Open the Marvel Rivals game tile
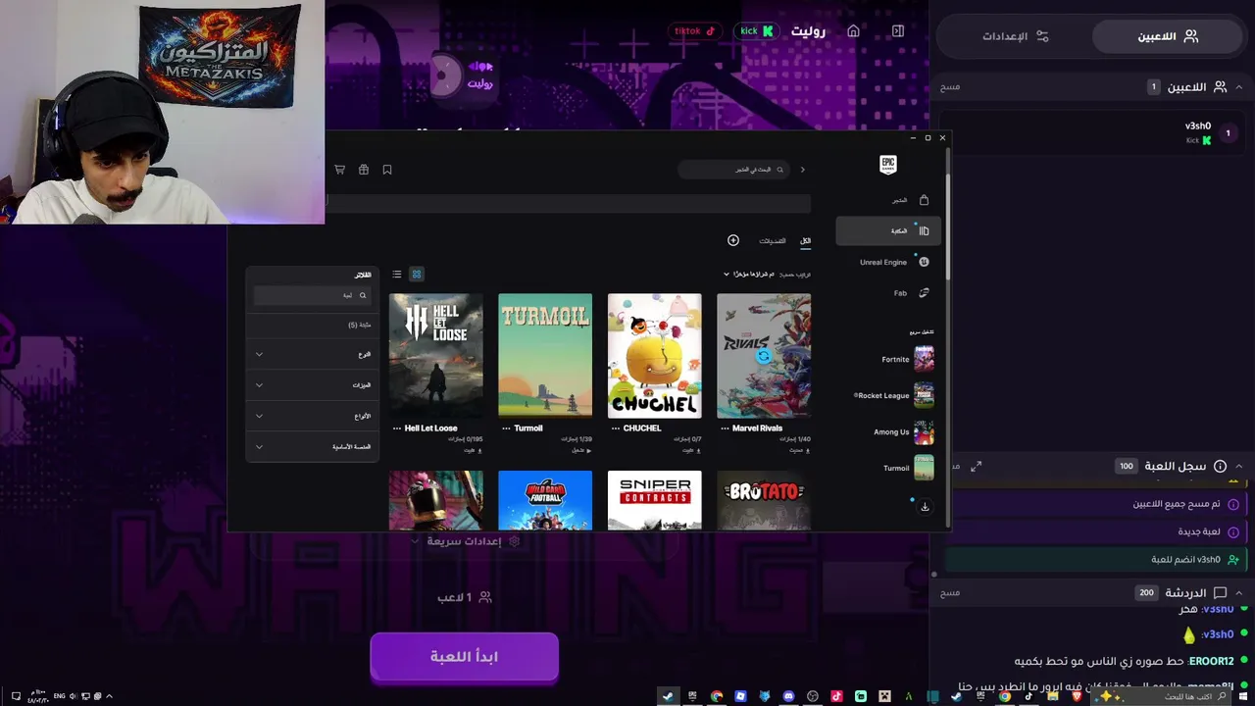 (x=764, y=356)
